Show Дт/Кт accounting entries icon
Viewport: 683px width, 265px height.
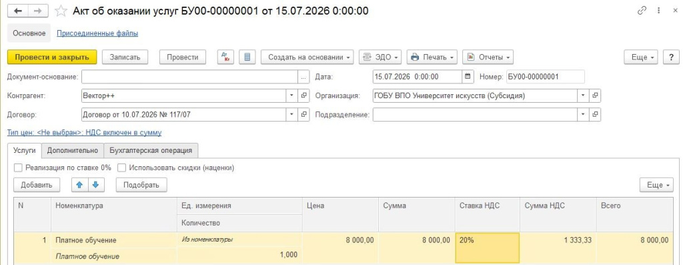coord(225,57)
